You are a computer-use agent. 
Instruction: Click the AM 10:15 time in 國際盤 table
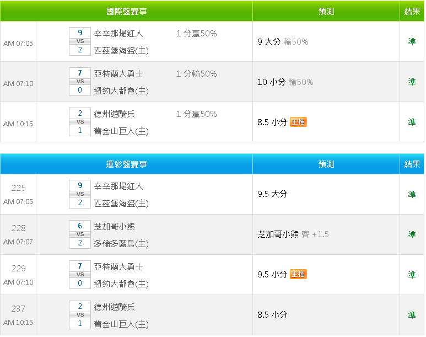pos(18,124)
